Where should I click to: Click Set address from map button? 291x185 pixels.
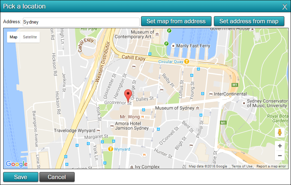pos(249,21)
